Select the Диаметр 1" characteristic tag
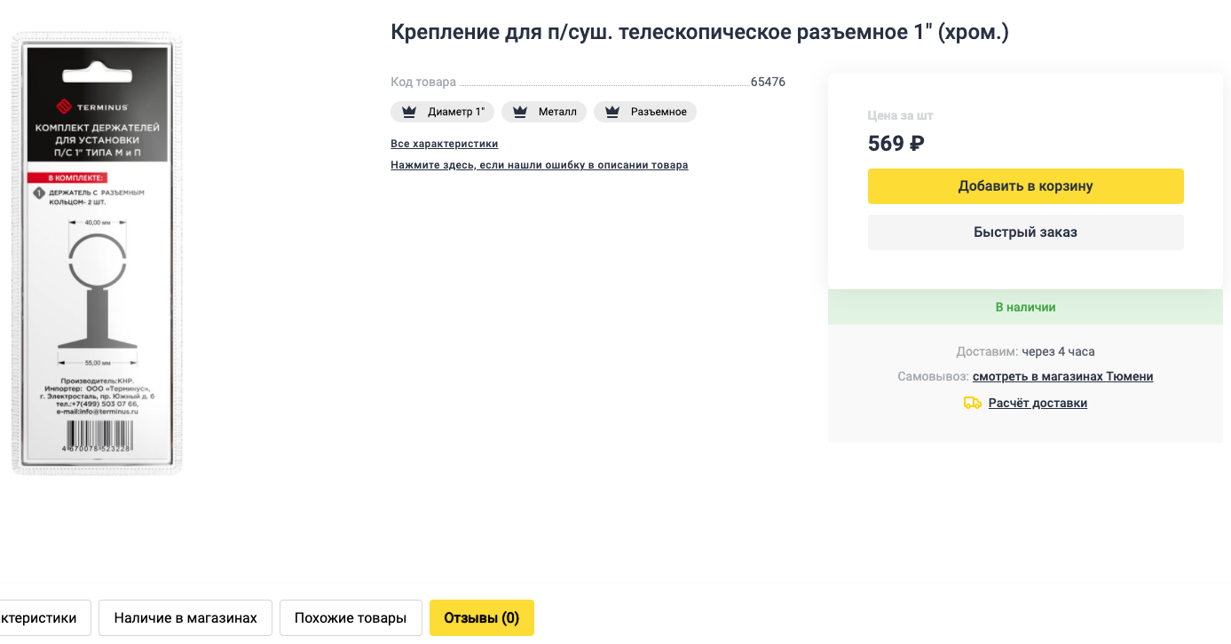The width and height of the screenshot is (1231, 644). click(443, 112)
